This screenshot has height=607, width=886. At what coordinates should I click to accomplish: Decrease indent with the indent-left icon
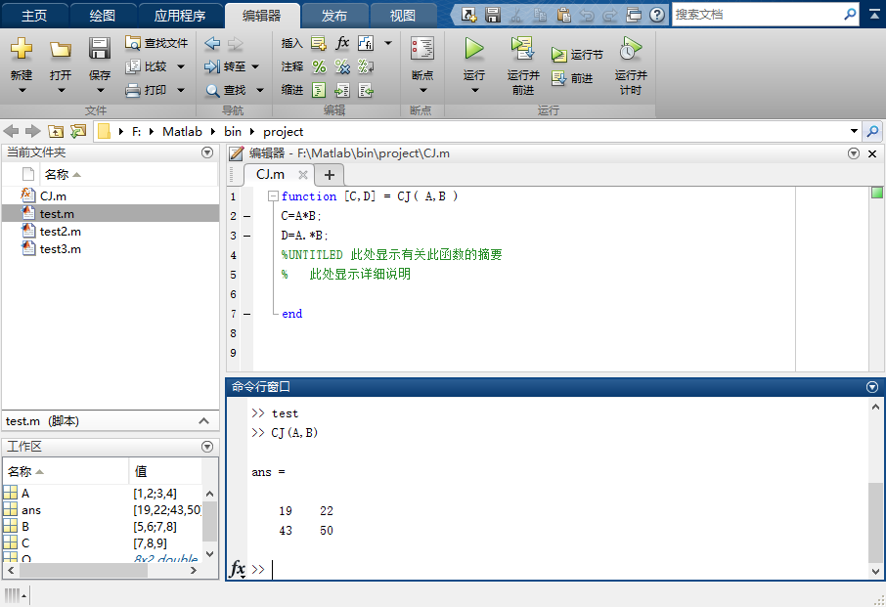coord(366,90)
